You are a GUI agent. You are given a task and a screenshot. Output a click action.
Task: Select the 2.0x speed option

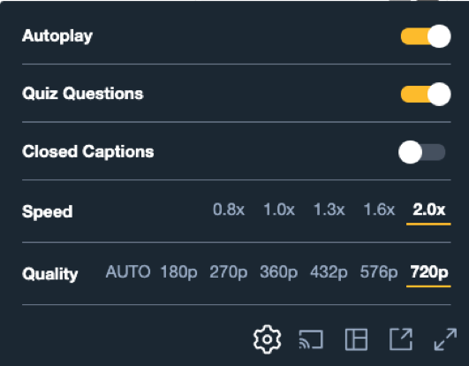428,210
